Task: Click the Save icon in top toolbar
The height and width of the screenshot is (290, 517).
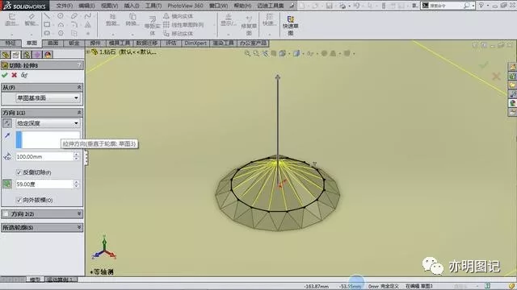Action: click(329, 6)
